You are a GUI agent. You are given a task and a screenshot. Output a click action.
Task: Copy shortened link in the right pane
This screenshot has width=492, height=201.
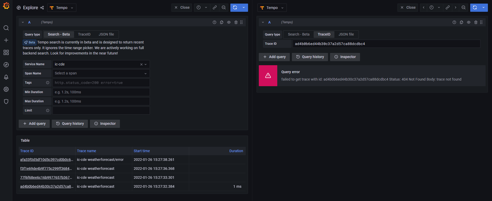point(448,8)
